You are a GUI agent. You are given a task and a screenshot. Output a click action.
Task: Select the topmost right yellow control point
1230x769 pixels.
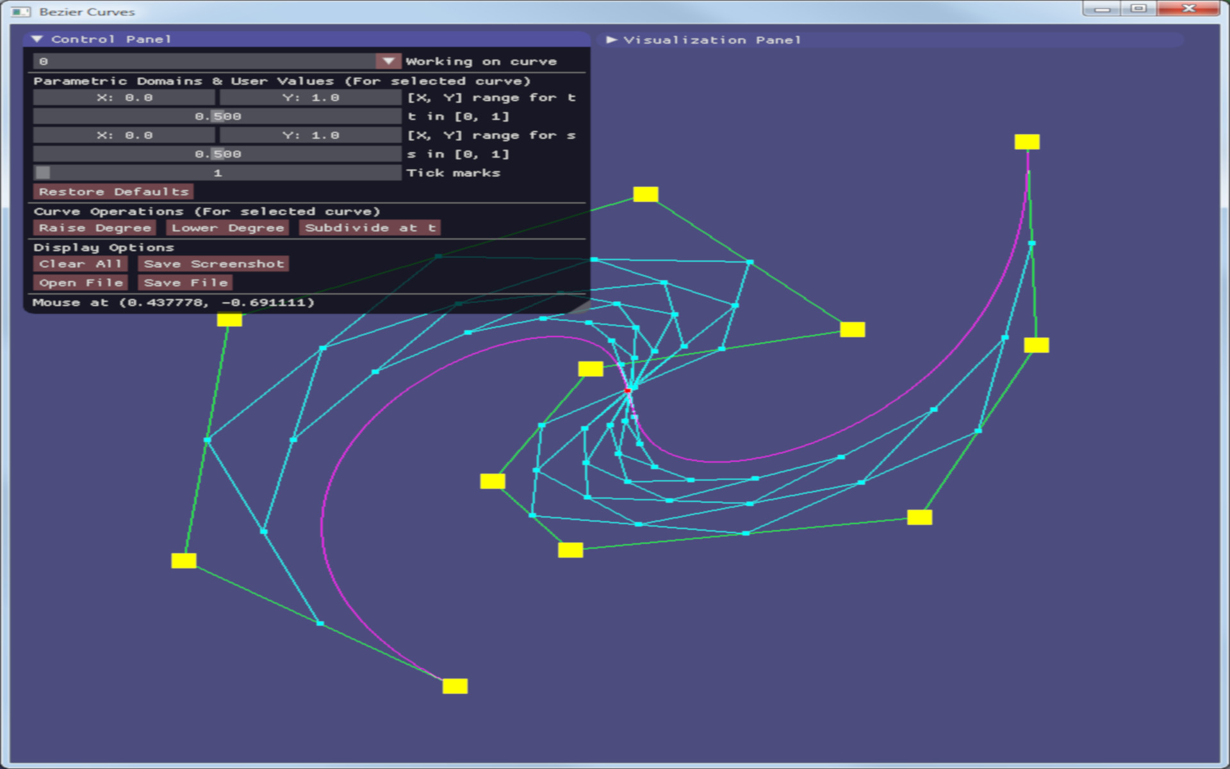coord(1027,142)
